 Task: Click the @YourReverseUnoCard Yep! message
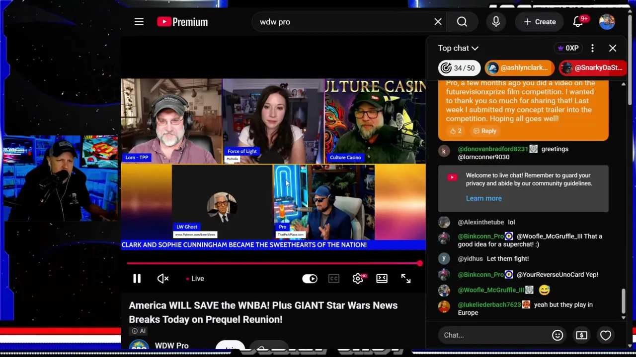point(557,274)
